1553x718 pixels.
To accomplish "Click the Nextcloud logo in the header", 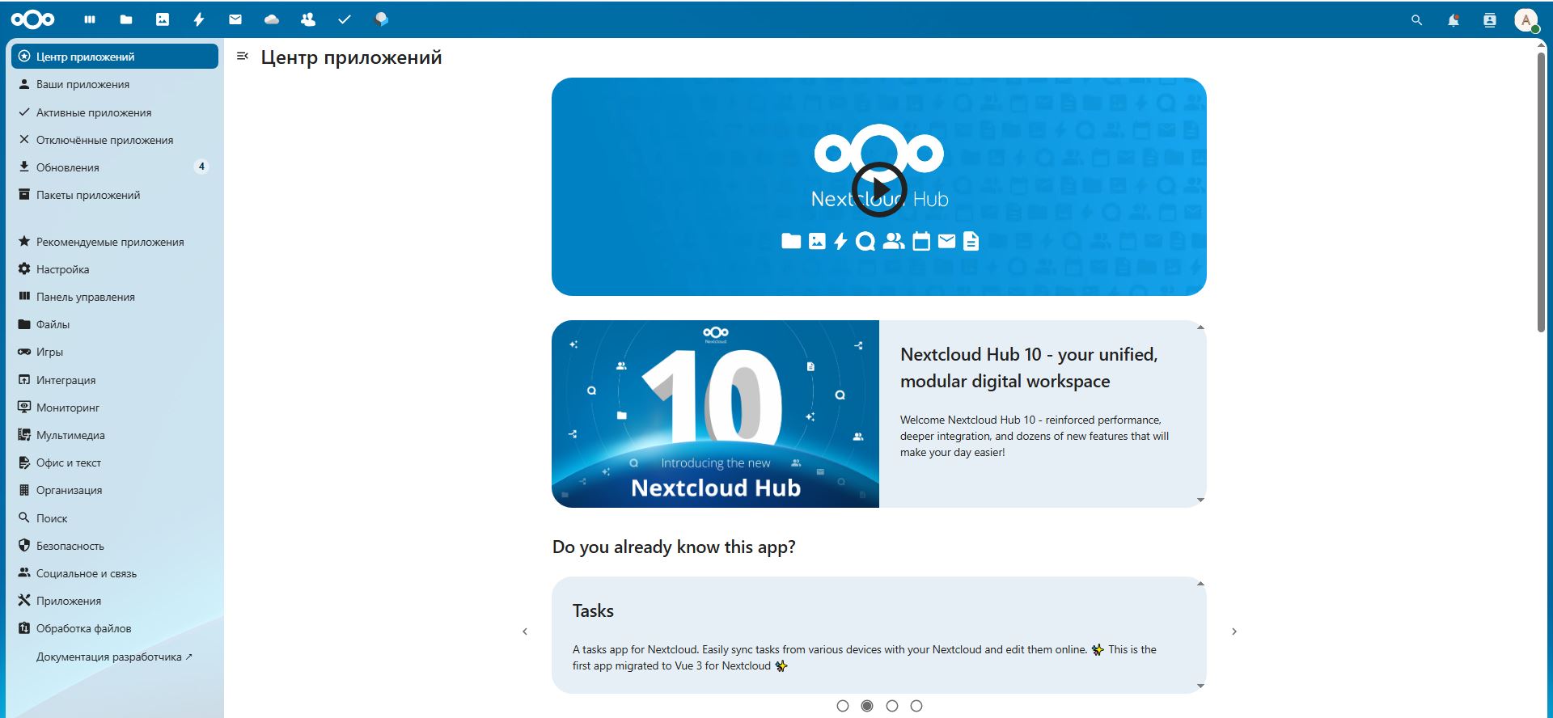I will coord(33,19).
